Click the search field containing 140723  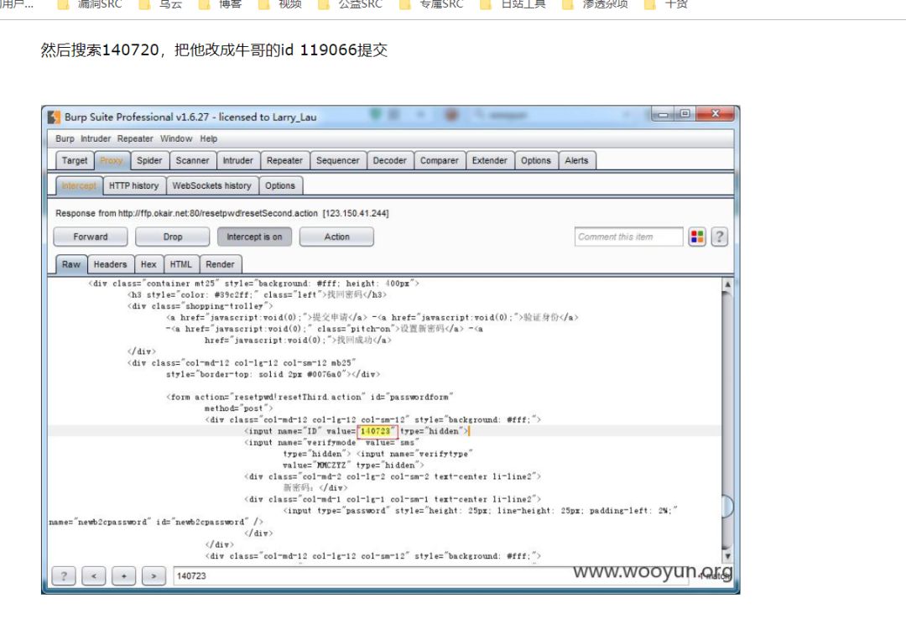click(x=430, y=576)
